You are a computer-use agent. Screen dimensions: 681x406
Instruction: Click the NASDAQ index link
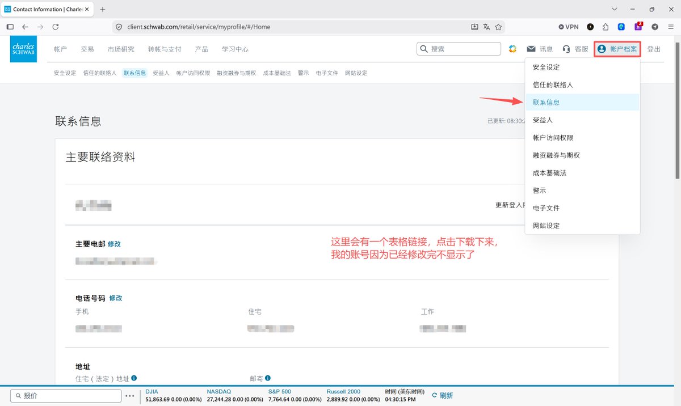tap(218, 392)
